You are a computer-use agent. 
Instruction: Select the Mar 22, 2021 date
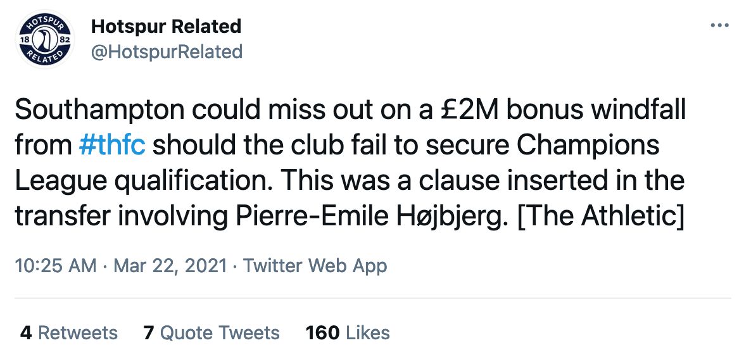click(x=170, y=265)
